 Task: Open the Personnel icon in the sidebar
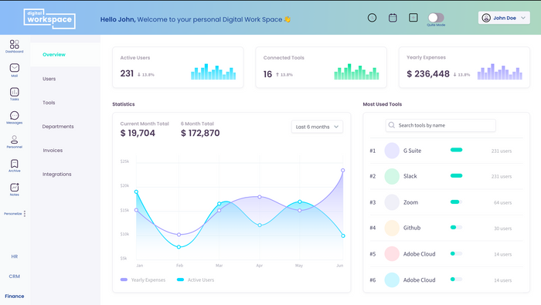click(14, 140)
